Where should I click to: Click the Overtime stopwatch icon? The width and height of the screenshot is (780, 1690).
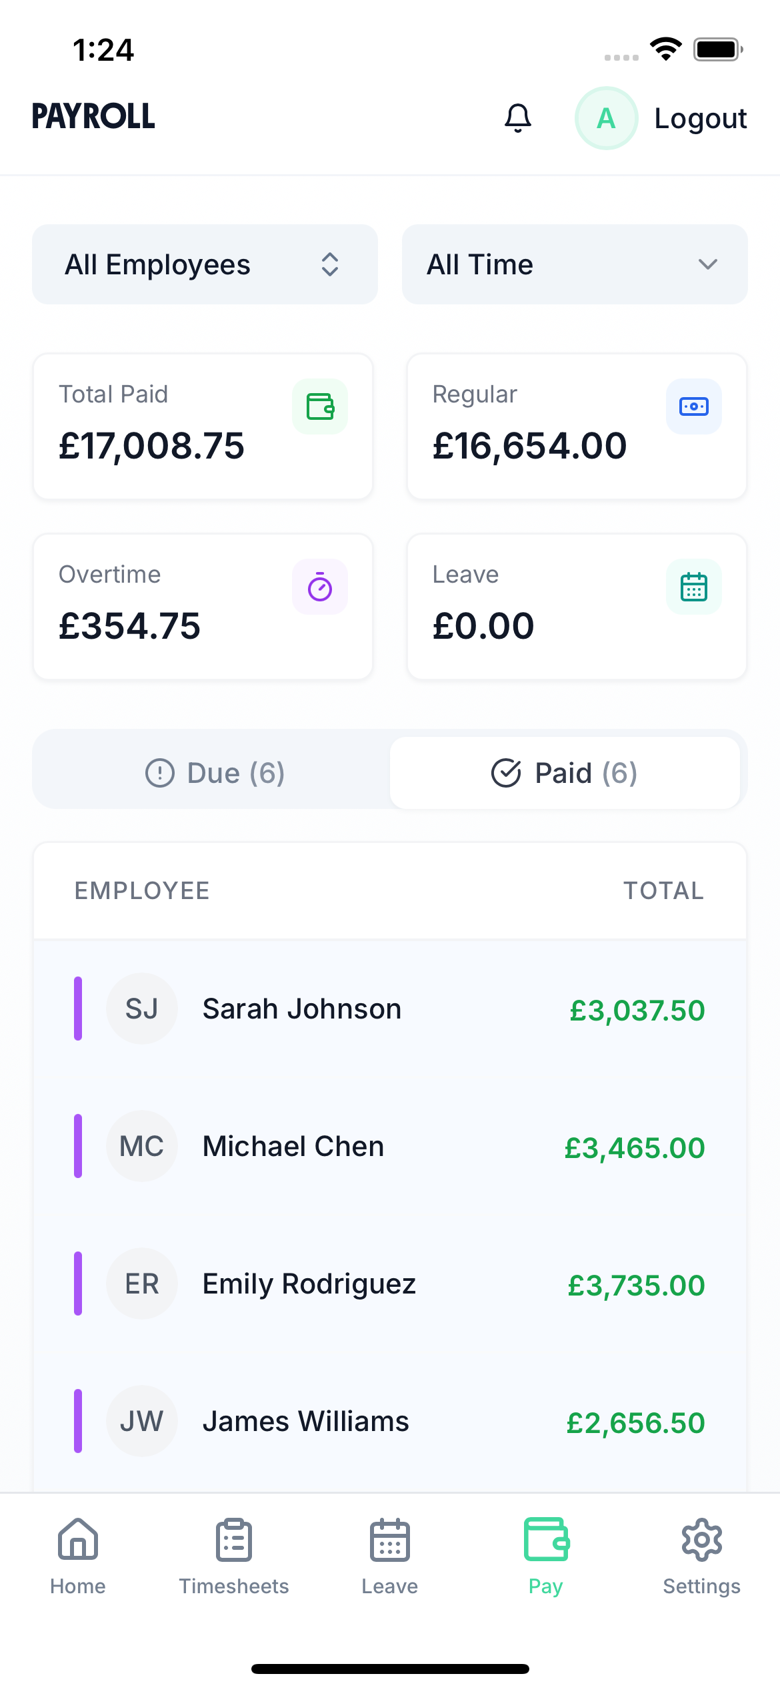point(320,587)
